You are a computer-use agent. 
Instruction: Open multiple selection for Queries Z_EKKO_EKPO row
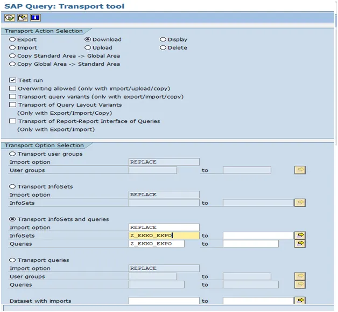pyautogui.click(x=300, y=244)
